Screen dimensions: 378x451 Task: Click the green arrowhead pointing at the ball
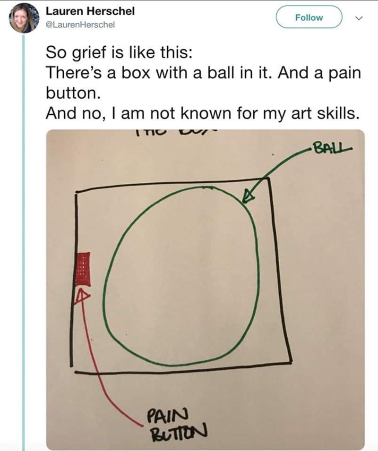coord(249,194)
